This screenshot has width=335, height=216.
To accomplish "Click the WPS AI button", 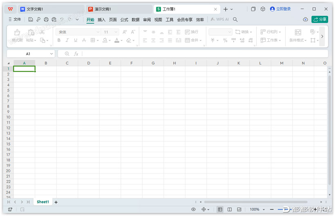I will click(220, 20).
